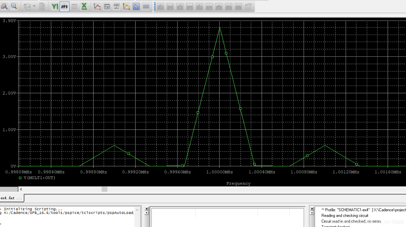Screen dimensions: 406x227
Task: Click the green trace legend marker square
Action: (20, 178)
